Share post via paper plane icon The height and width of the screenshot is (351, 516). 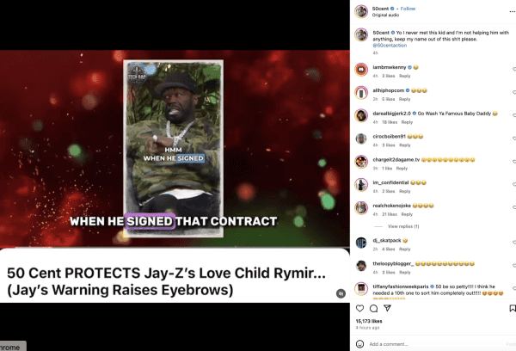pos(387,308)
